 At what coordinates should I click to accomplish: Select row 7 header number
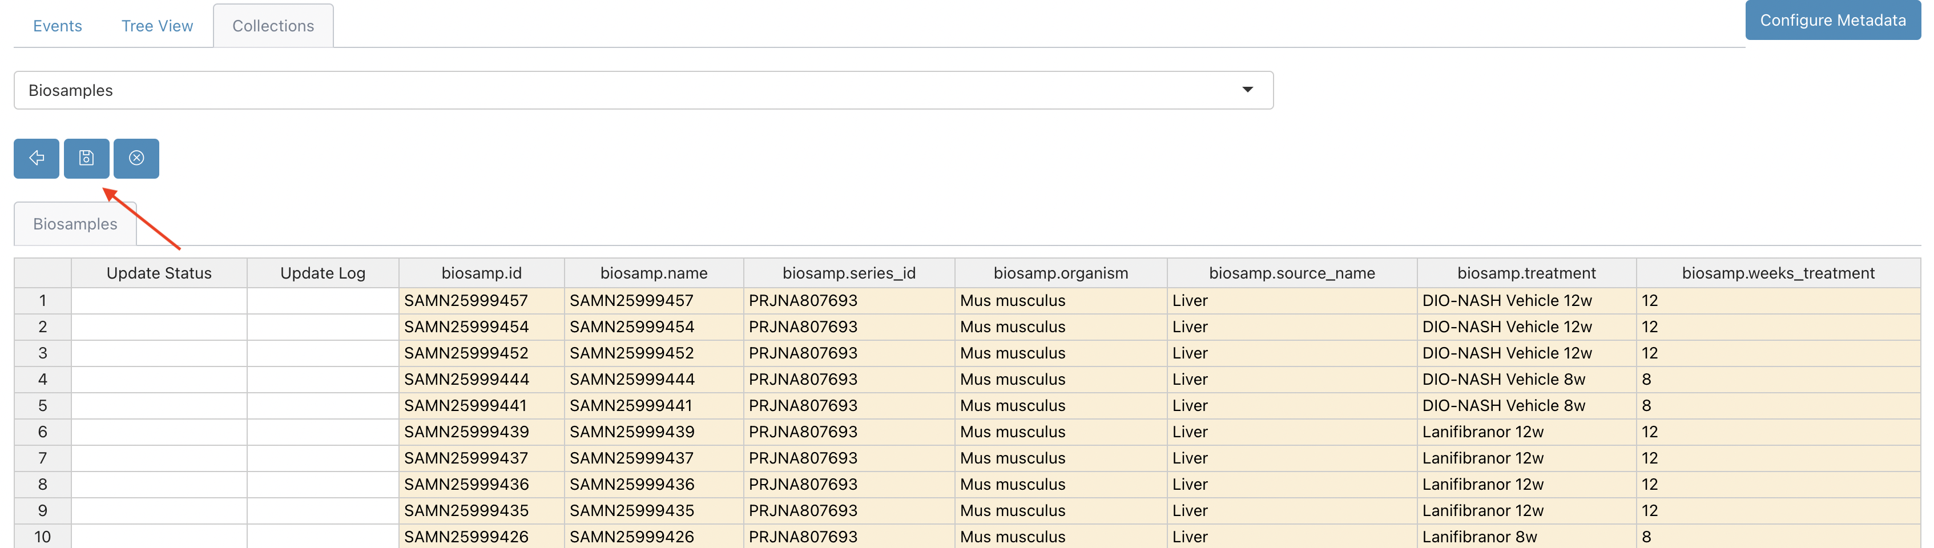43,458
